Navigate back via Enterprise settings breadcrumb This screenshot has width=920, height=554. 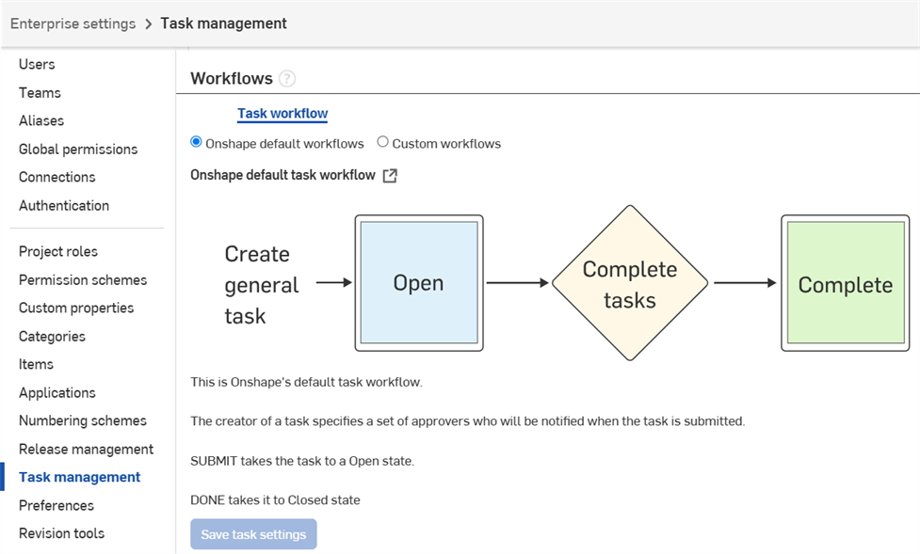coord(73,24)
